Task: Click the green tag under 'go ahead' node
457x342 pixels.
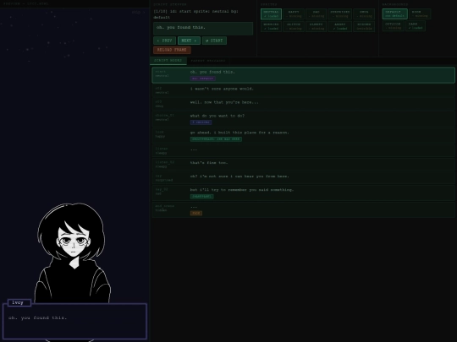Action: (216, 139)
